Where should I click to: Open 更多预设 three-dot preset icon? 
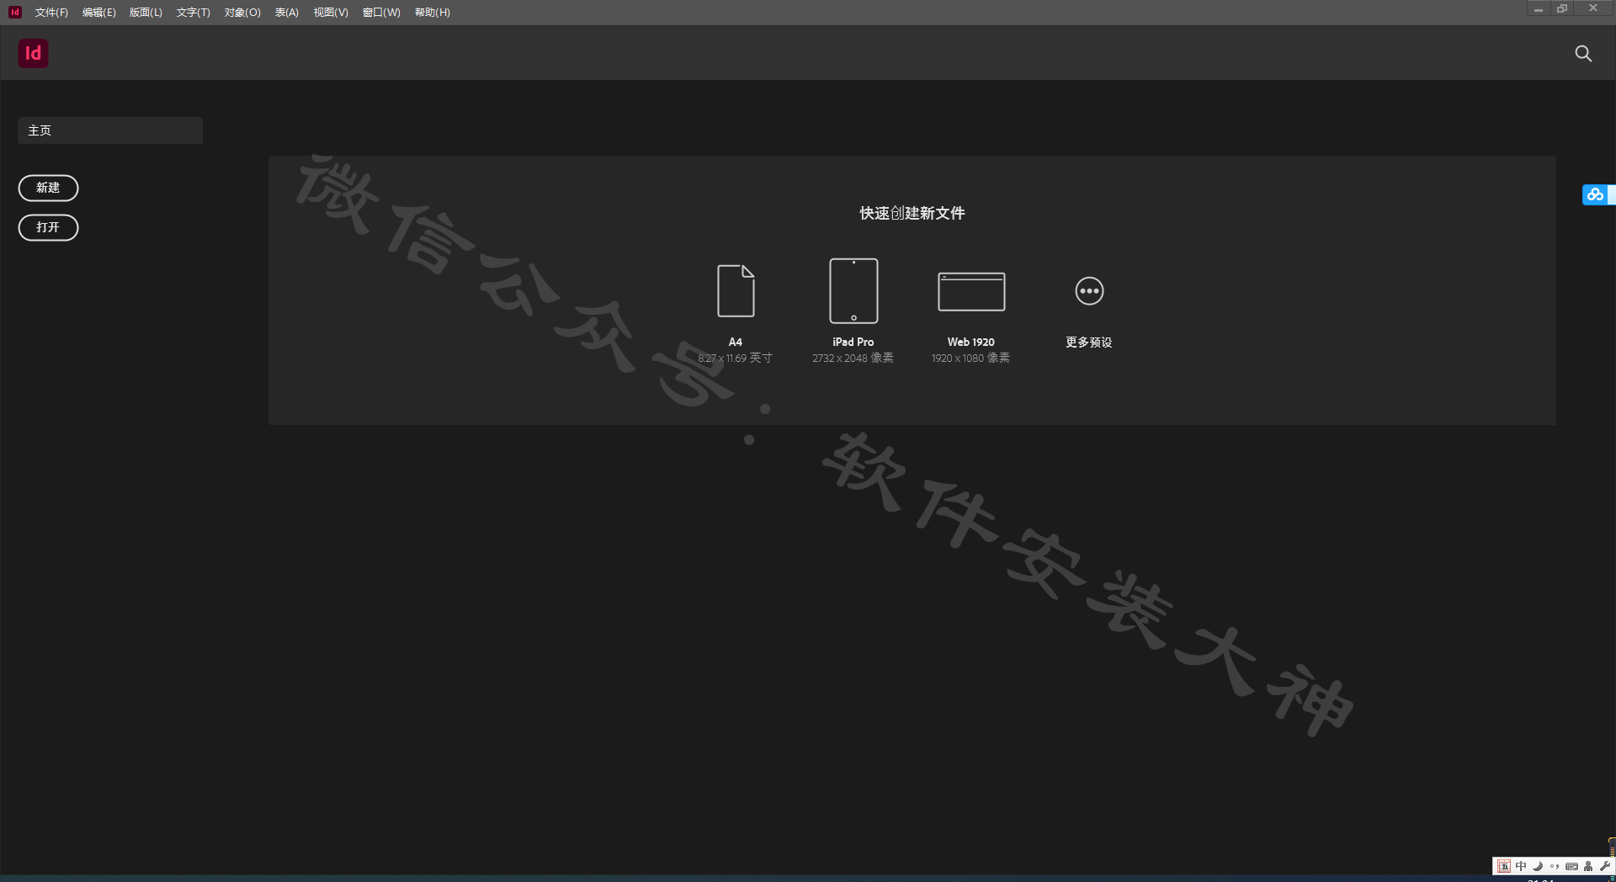tap(1089, 291)
